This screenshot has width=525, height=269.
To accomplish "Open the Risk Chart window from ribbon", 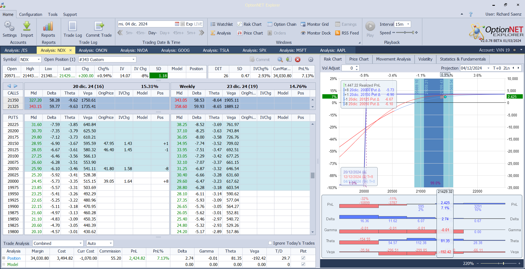I will tap(249, 24).
